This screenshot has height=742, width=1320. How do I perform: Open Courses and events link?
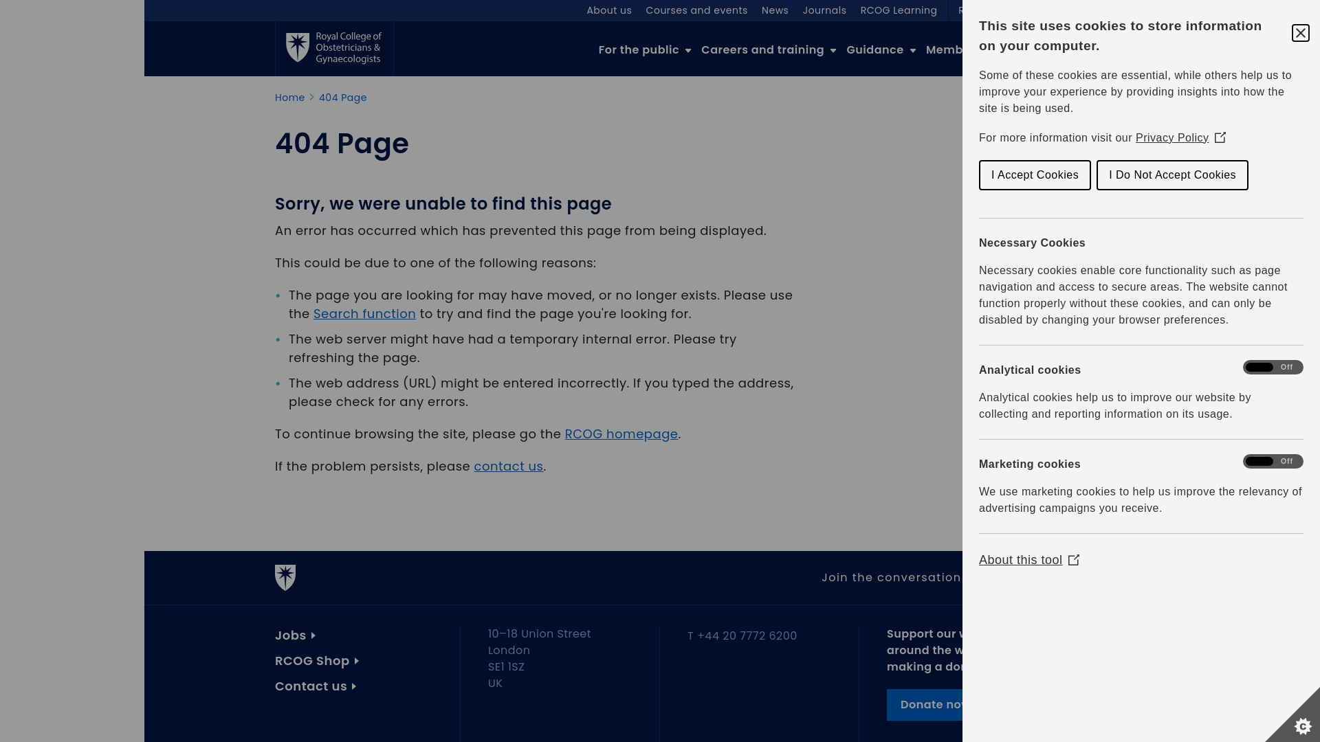coord(696,10)
